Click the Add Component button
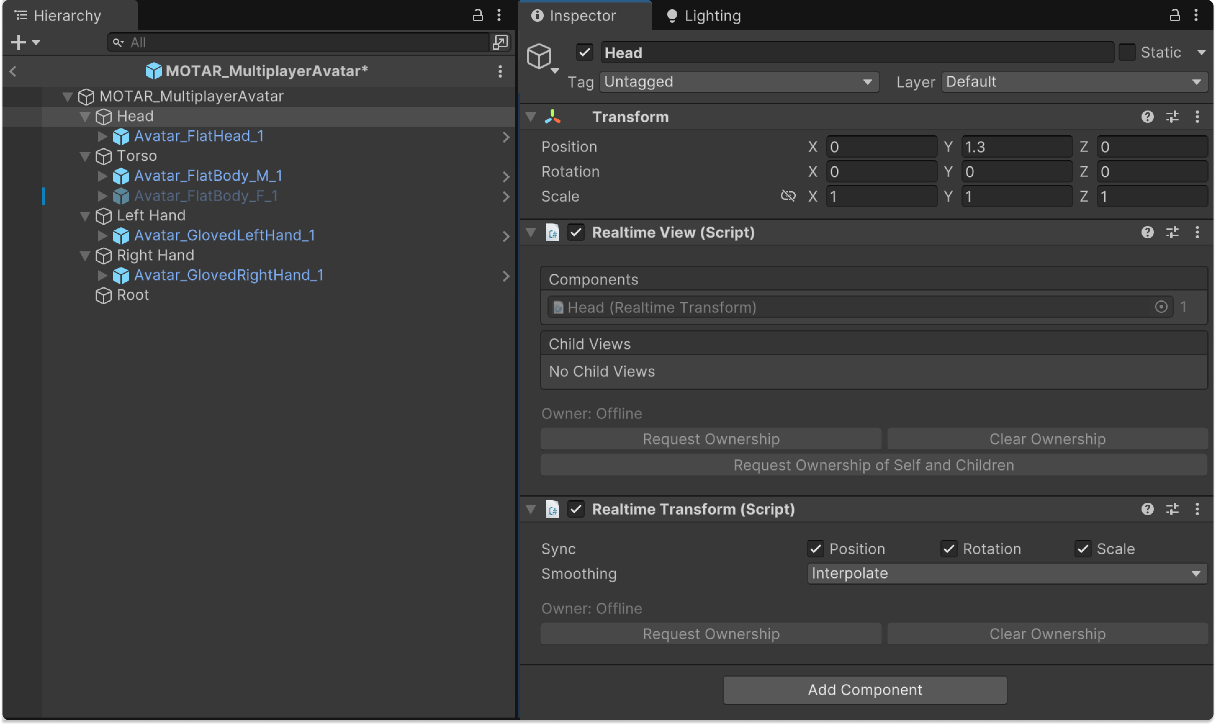1216x725 pixels. (865, 690)
